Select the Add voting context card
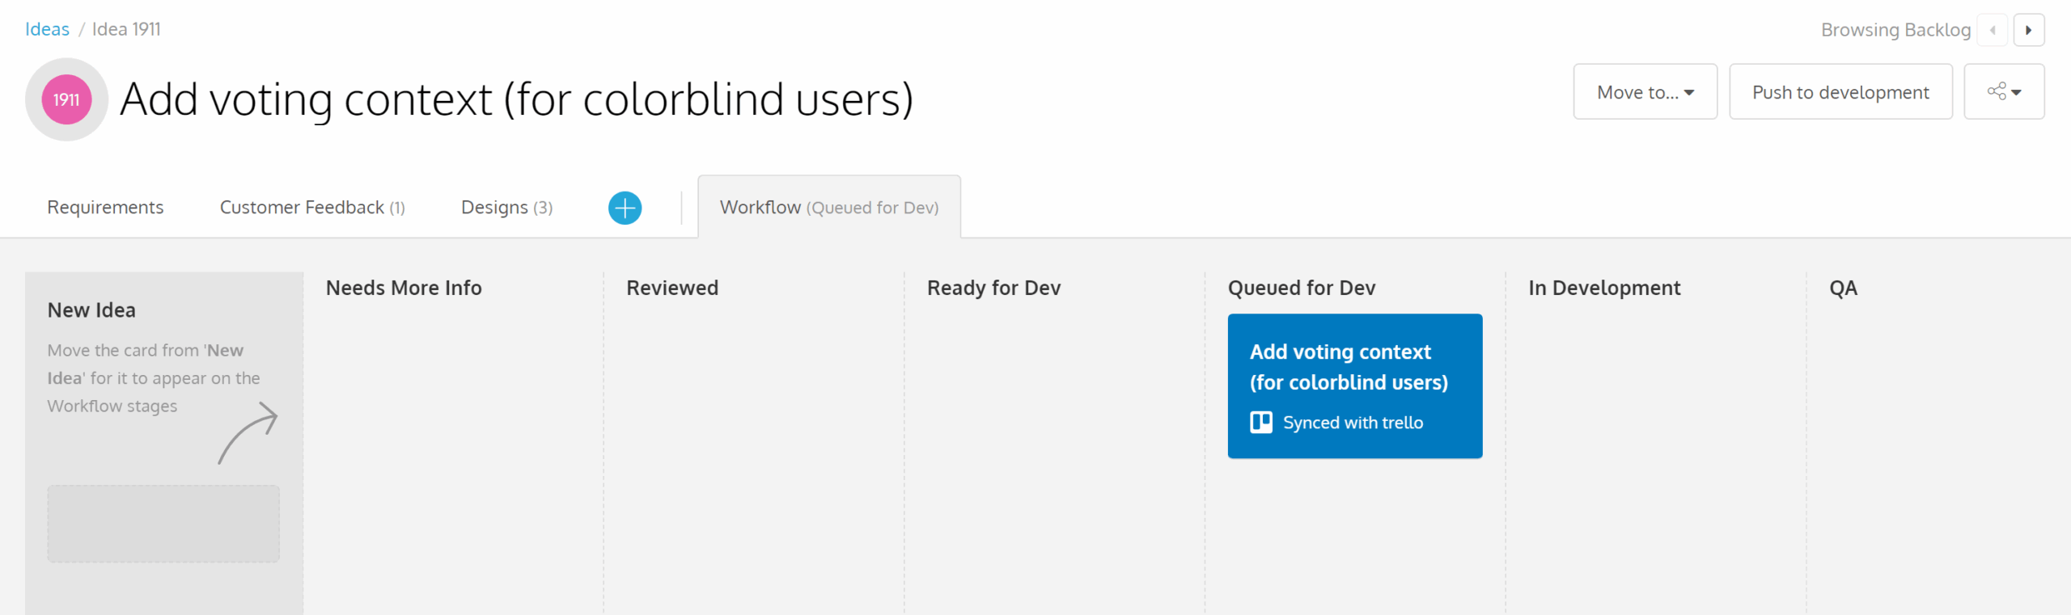This screenshot has width=2071, height=615. tap(1355, 385)
